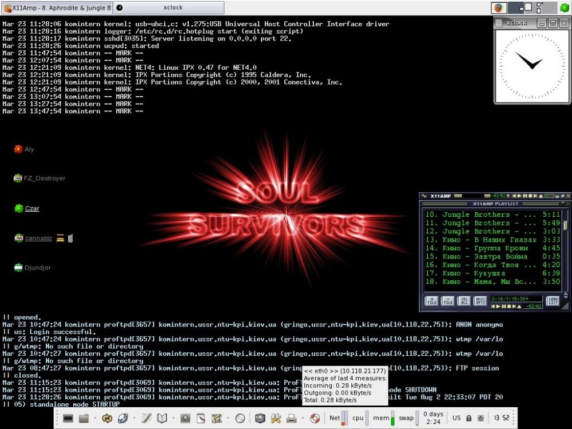Open the blue system cube launcher
Image resolution: width=572 pixels, height=429 pixels.
tap(260, 418)
